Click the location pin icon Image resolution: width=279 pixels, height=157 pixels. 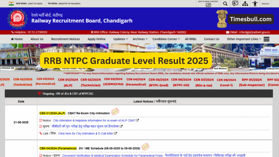pos(92,32)
